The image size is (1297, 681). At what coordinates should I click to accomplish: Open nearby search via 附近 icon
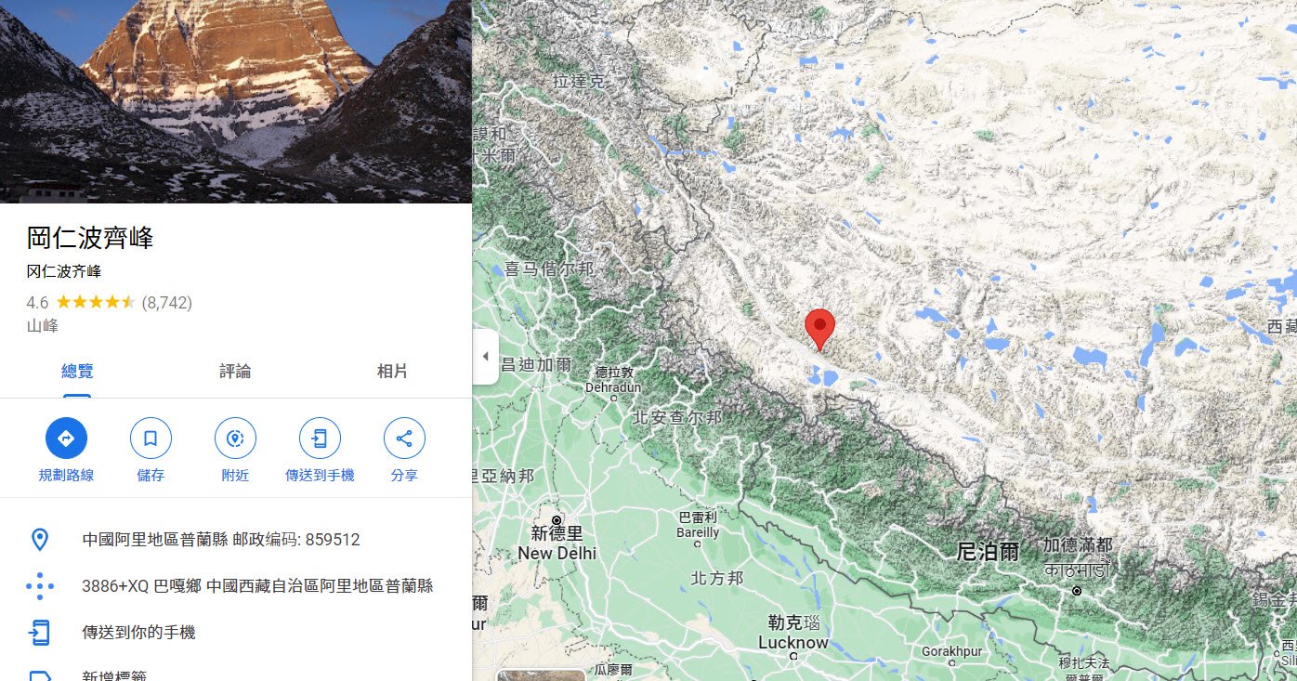point(235,439)
